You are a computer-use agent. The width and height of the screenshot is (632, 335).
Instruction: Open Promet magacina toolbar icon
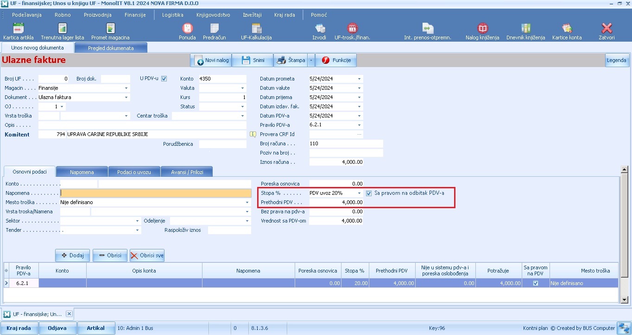[x=110, y=31]
